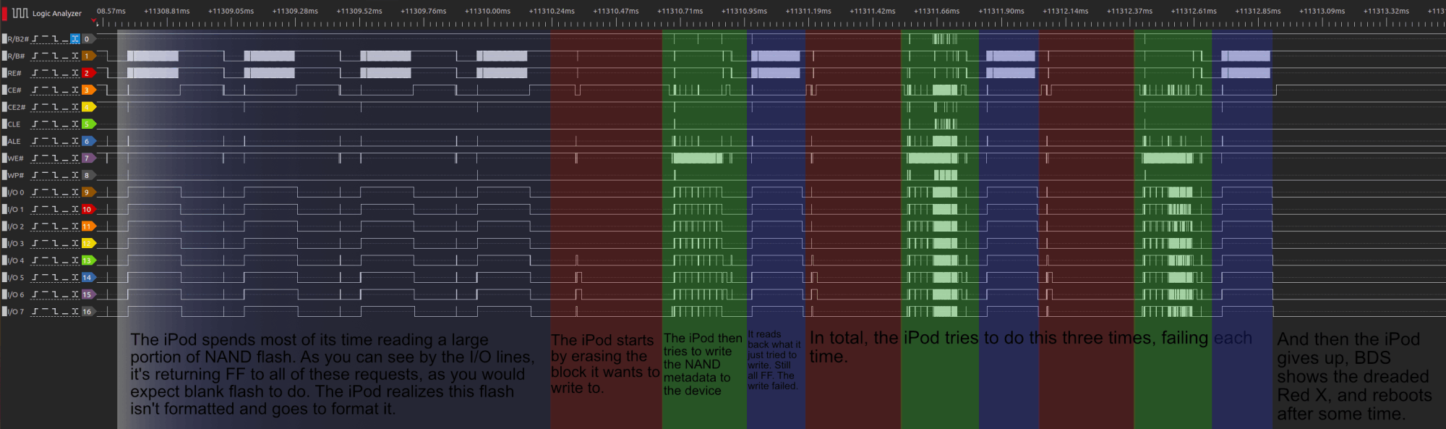This screenshot has height=429, width=1446.
Task: Click the +11308.81ms mark on the time ruler
Action: [x=167, y=11]
